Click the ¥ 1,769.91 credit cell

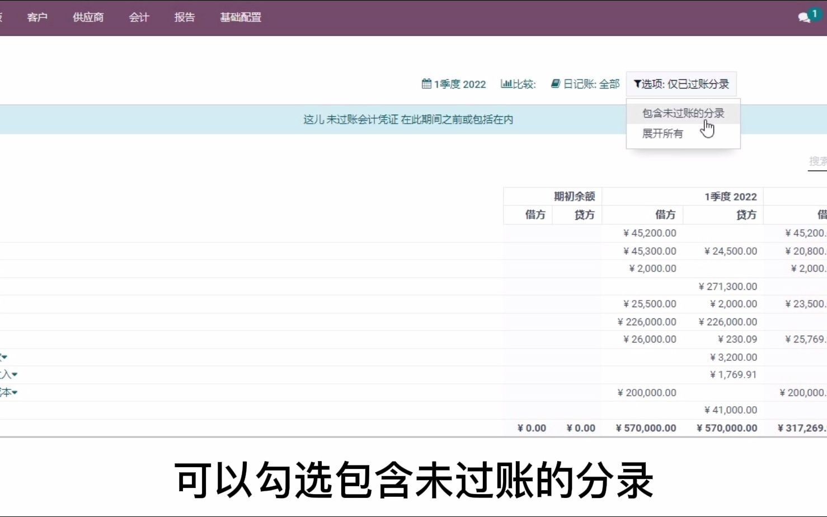pyautogui.click(x=734, y=374)
